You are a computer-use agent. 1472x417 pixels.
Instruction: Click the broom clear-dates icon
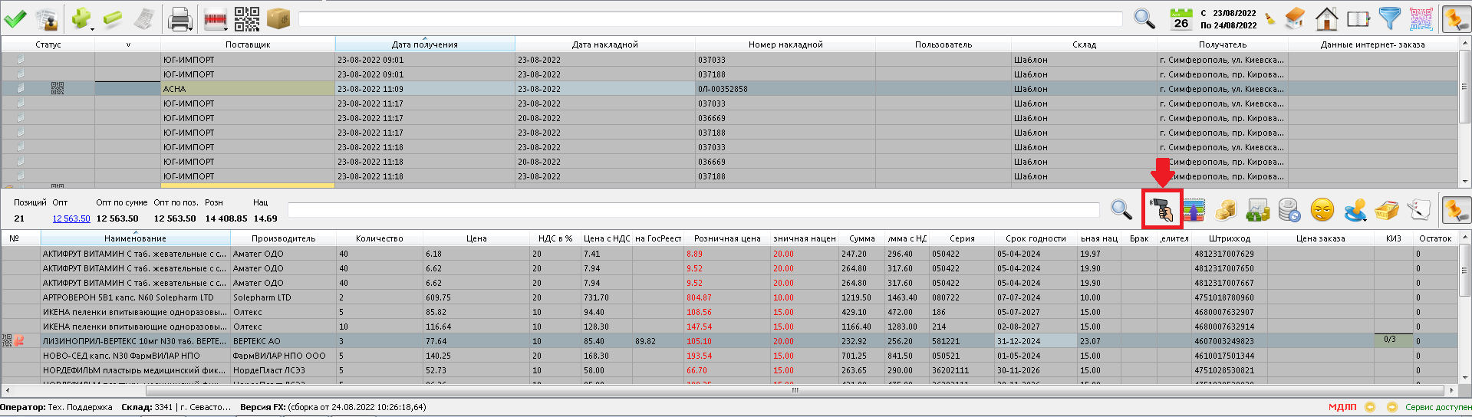click(1271, 19)
